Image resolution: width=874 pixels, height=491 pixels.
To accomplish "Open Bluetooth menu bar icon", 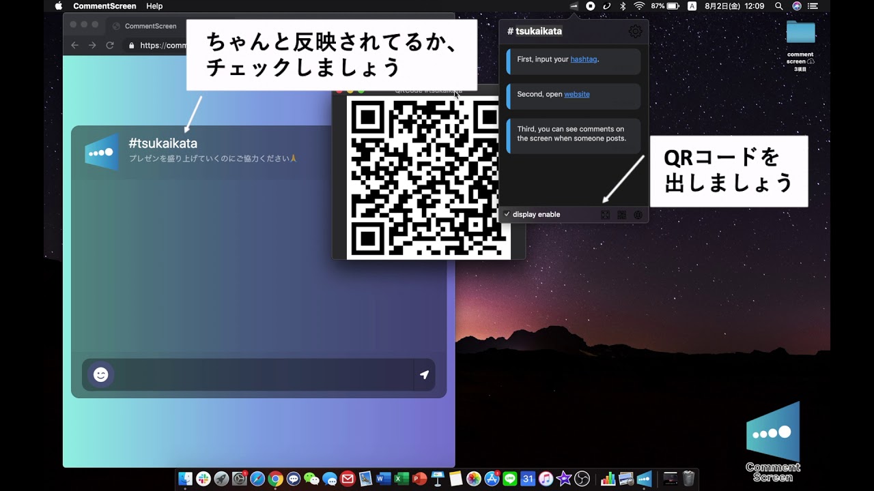I will click(623, 6).
